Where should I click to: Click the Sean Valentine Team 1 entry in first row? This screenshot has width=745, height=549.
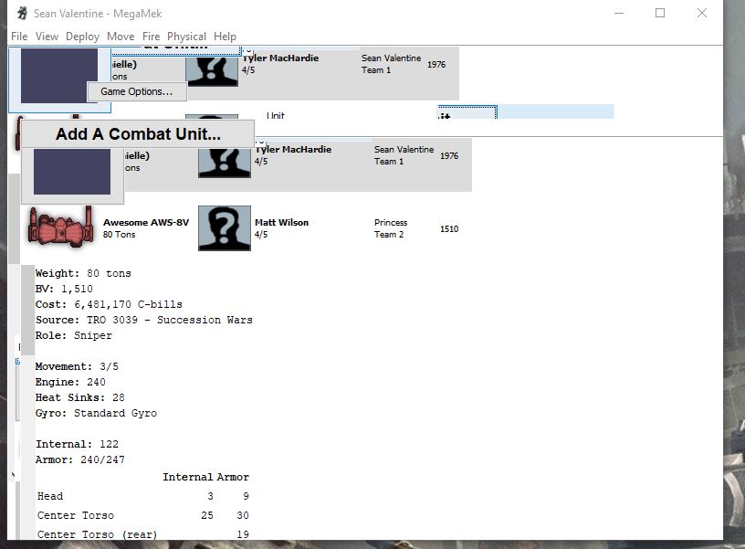(x=391, y=64)
